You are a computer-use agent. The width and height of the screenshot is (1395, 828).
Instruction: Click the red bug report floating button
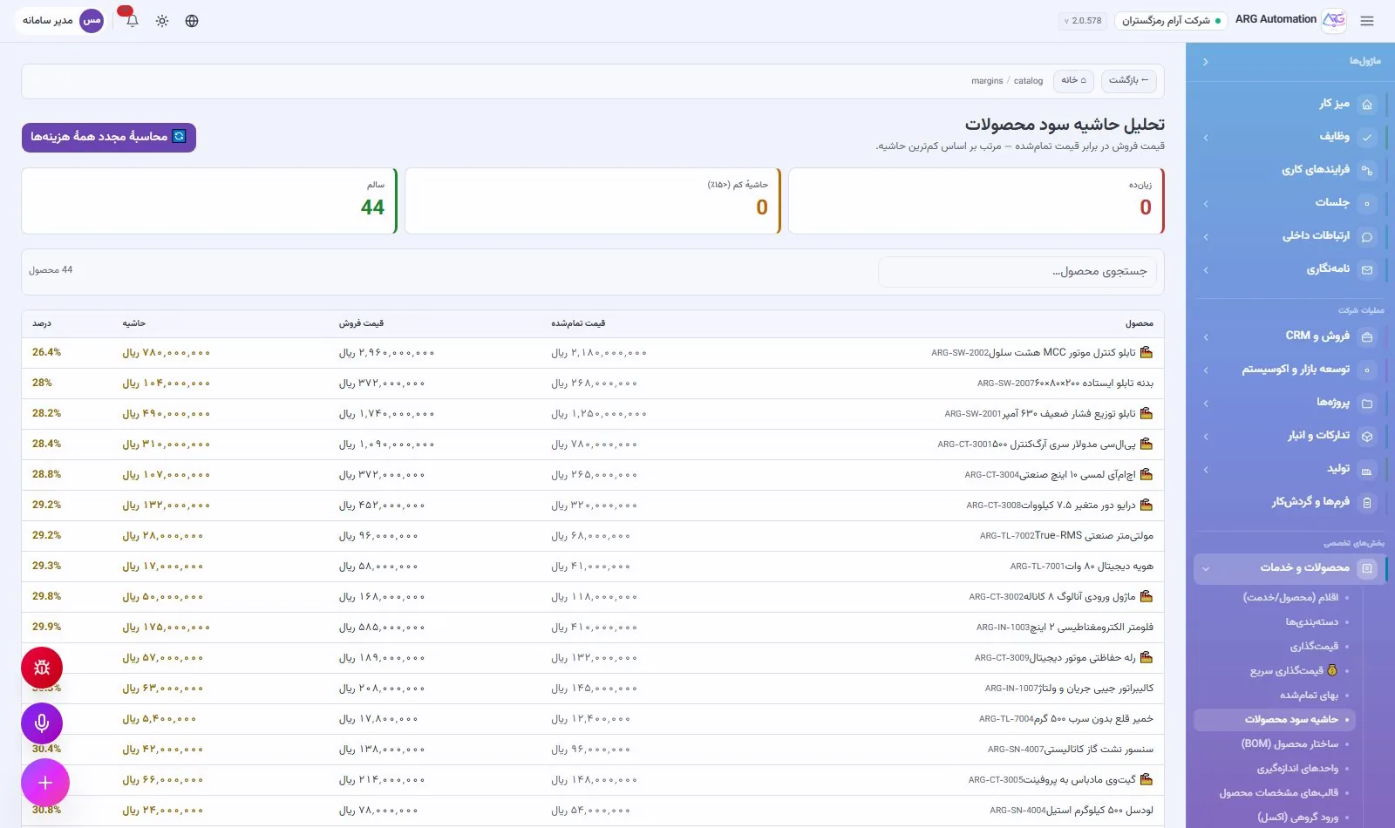pyautogui.click(x=42, y=669)
